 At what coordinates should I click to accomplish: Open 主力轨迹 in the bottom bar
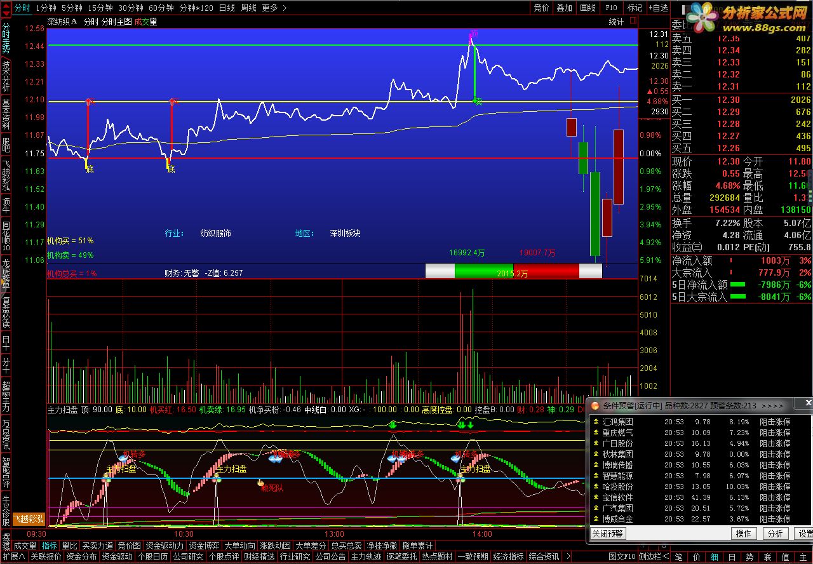pos(366,556)
